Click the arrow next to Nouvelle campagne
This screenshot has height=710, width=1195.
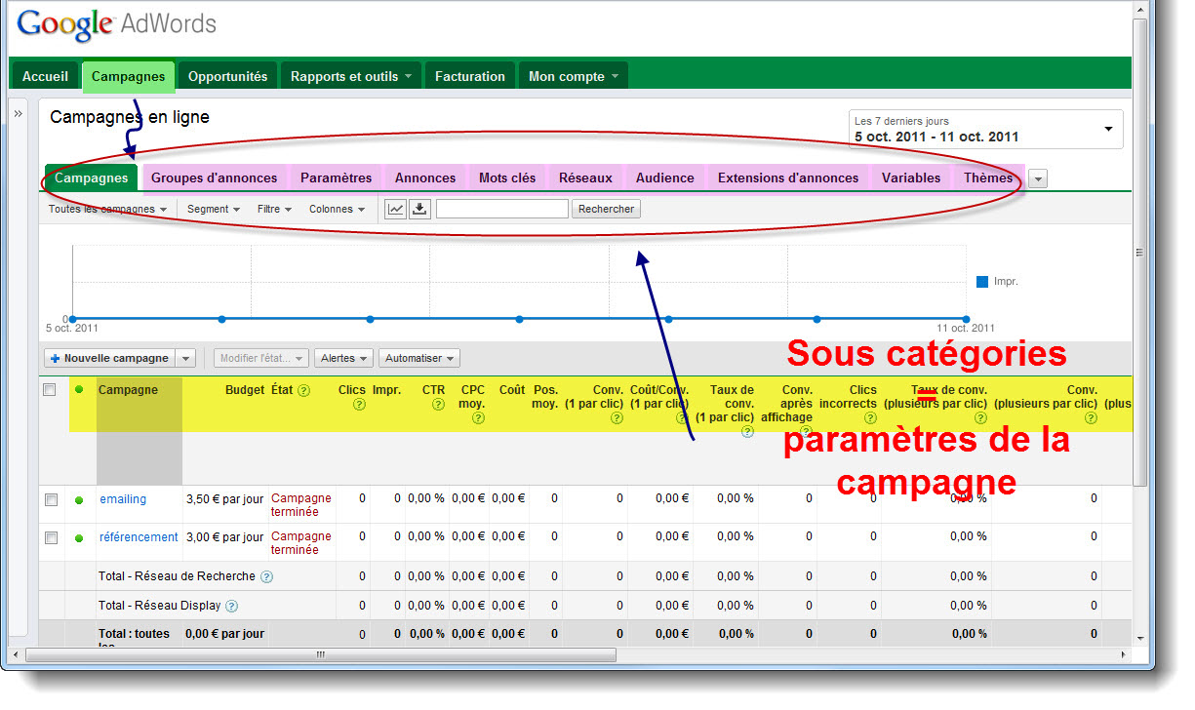click(x=186, y=358)
